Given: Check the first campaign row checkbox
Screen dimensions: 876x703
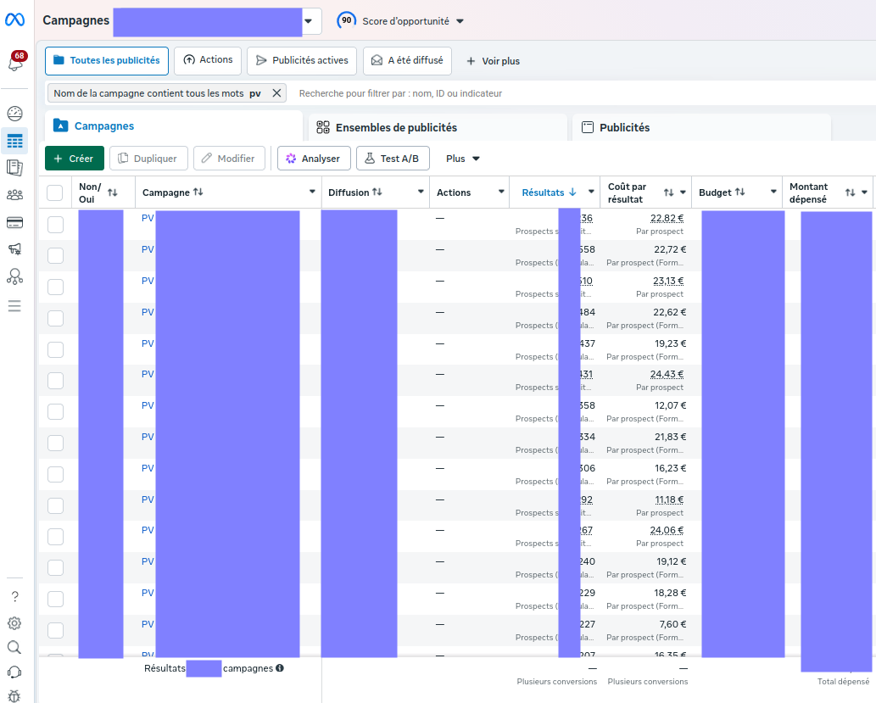Looking at the screenshot, I should click(55, 225).
